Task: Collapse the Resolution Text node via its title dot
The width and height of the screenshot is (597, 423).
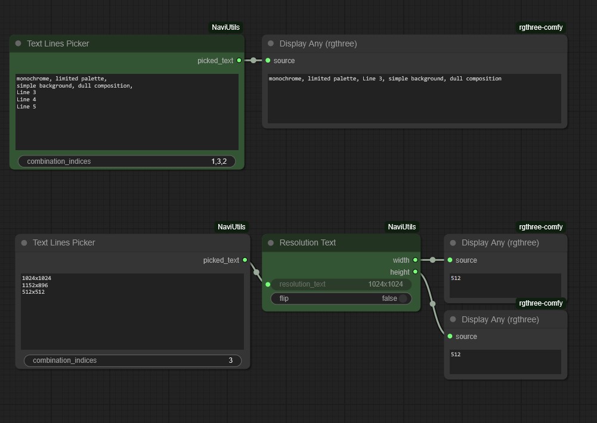Action: pos(271,242)
